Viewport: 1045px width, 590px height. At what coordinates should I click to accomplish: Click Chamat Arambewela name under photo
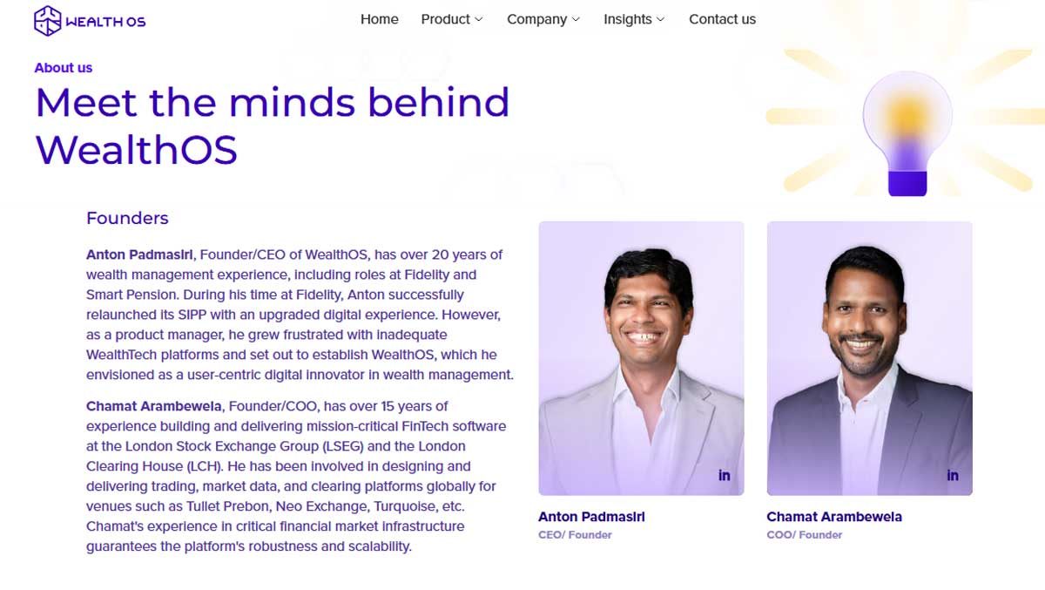pos(834,517)
